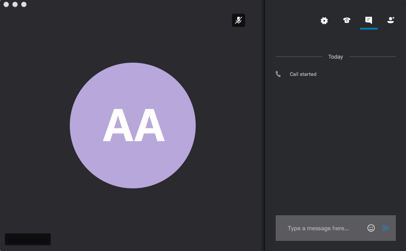406x251 pixels.
Task: Open settings with the gear icon
Action: coord(324,21)
